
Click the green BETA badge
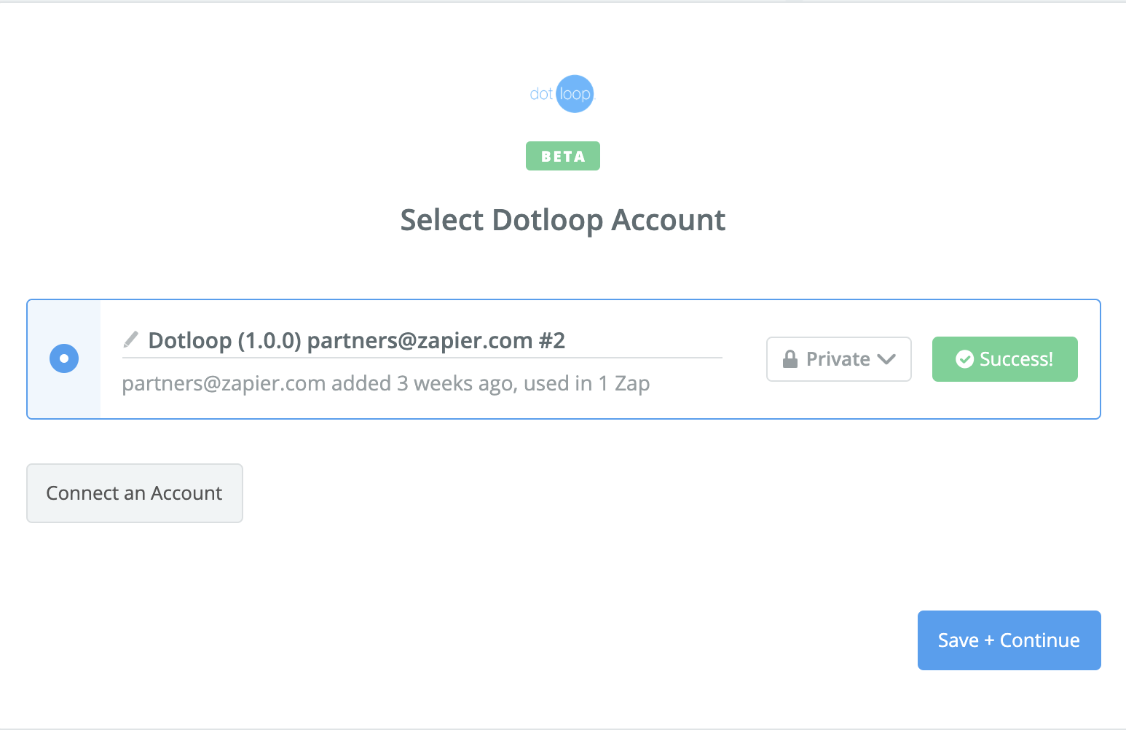click(562, 156)
